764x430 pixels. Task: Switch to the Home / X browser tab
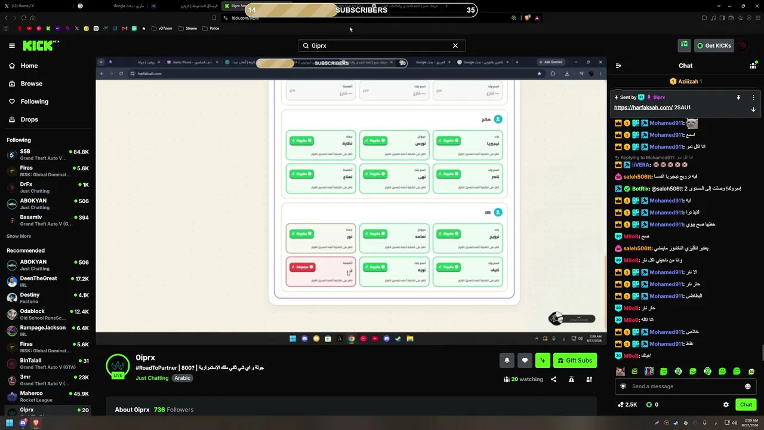coord(36,6)
